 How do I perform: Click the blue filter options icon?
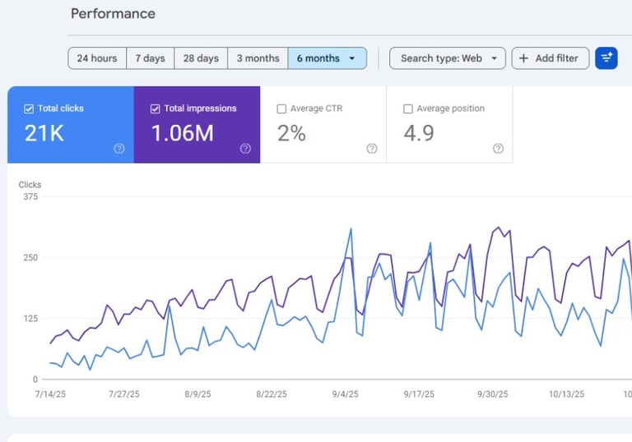606,58
